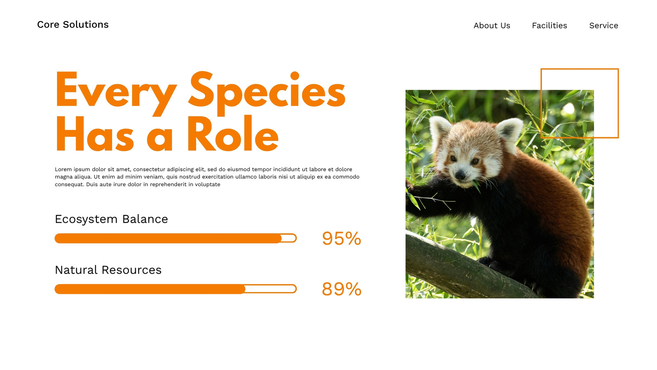657x370 pixels.
Task: Click the Ecosystem Balance progress bar
Action: (x=176, y=238)
